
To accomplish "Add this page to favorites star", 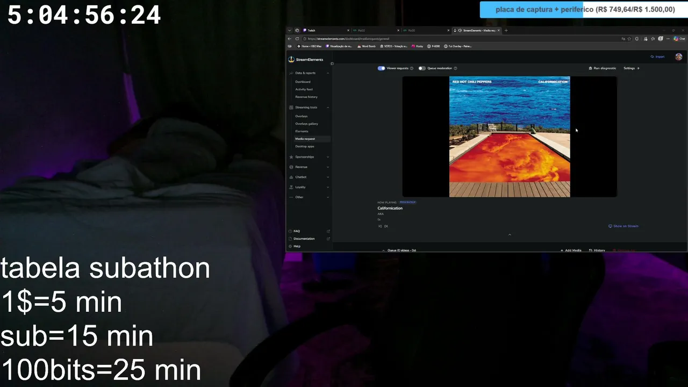I will (629, 39).
